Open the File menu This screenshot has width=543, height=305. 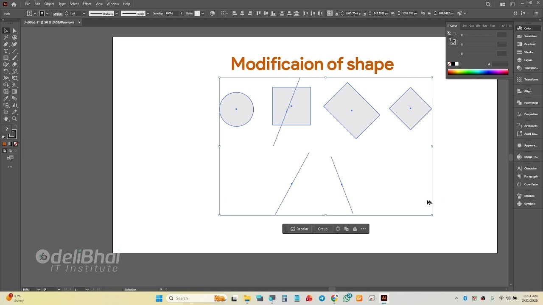[x=28, y=4]
